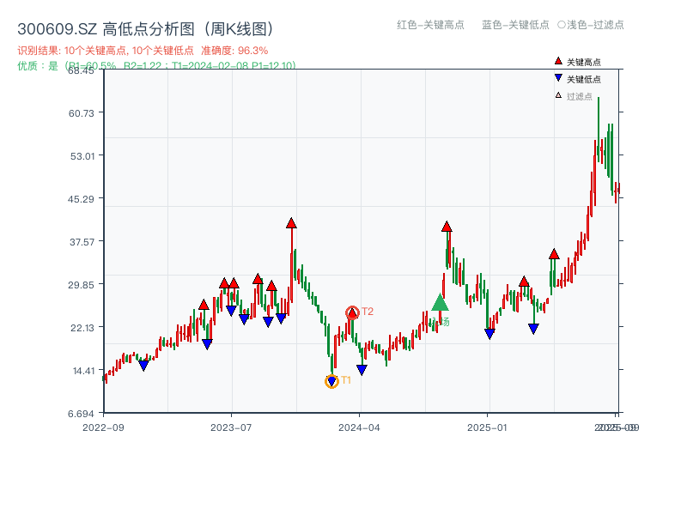Click the 6.694 y-axis label
The width and height of the screenshot is (687, 515).
click(81, 414)
